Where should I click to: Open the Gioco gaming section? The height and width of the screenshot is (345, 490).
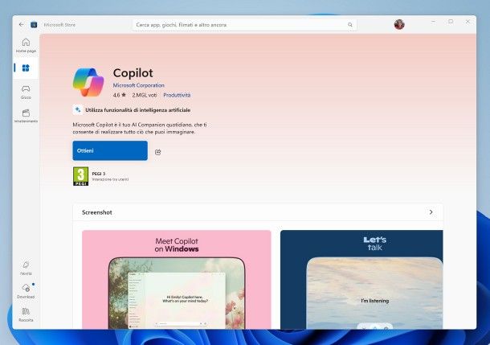click(26, 92)
